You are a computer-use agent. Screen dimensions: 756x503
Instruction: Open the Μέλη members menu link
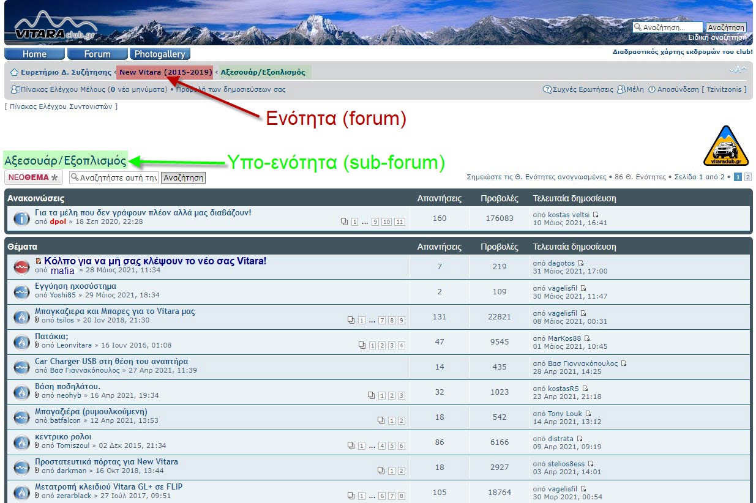point(631,89)
